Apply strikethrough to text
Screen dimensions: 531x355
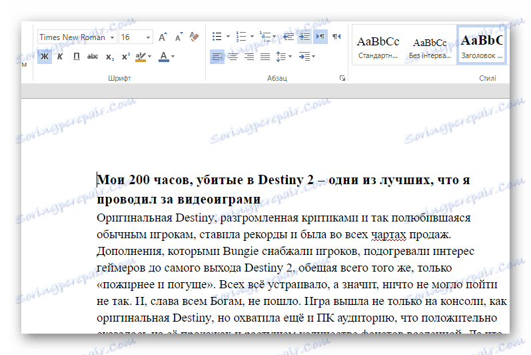93,57
